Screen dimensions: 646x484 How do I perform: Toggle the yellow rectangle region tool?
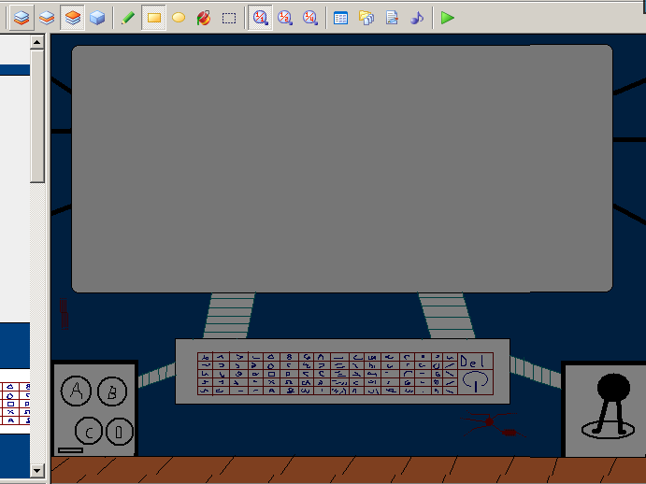coord(153,18)
